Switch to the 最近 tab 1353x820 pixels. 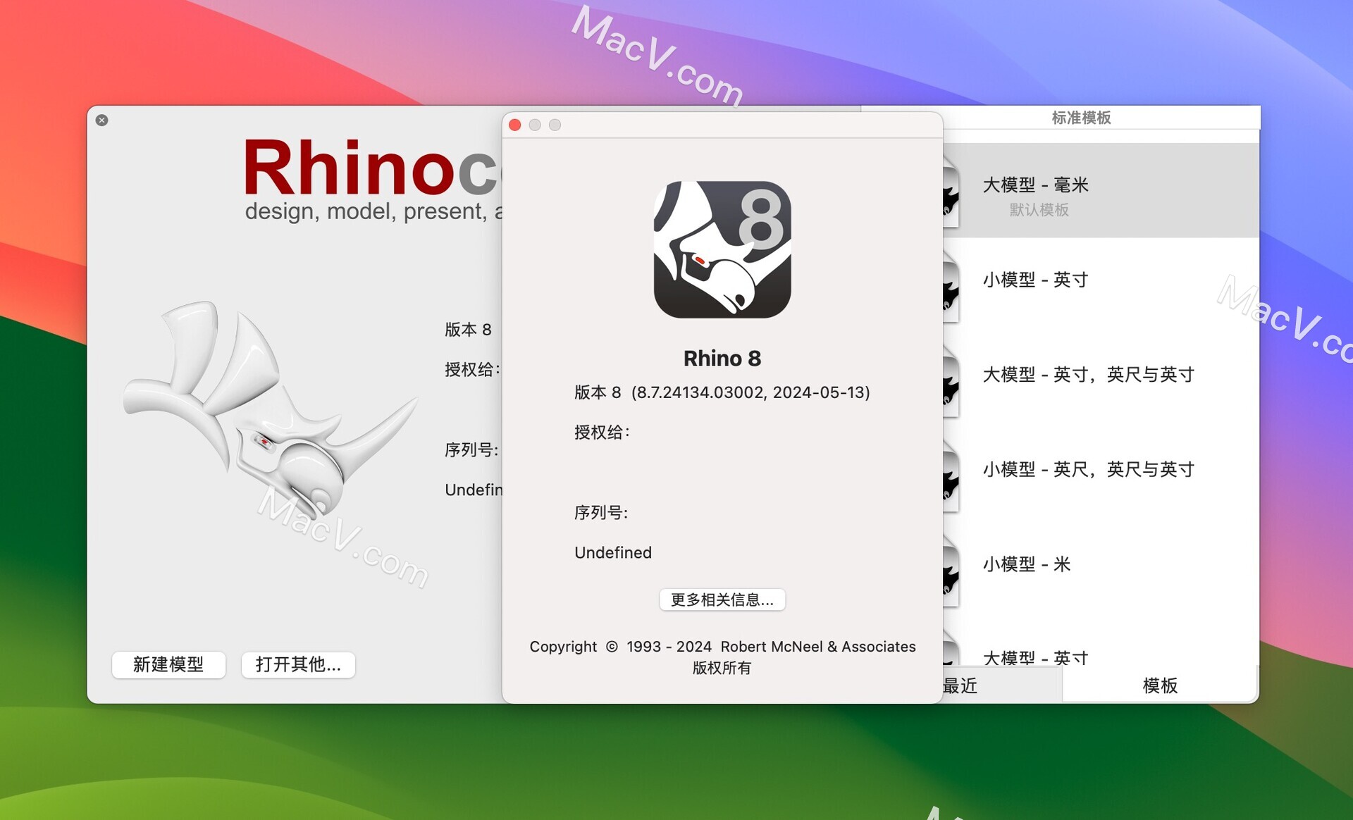960,685
